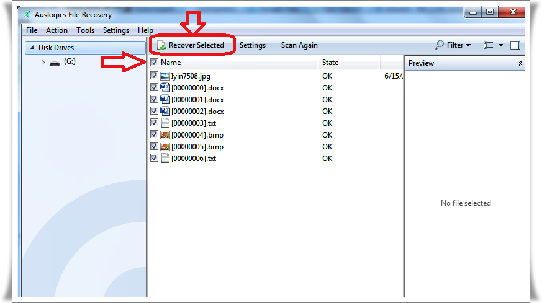The width and height of the screenshot is (542, 303).
Task: Uncheck [00000006].txt checkbox
Action: click(154, 158)
